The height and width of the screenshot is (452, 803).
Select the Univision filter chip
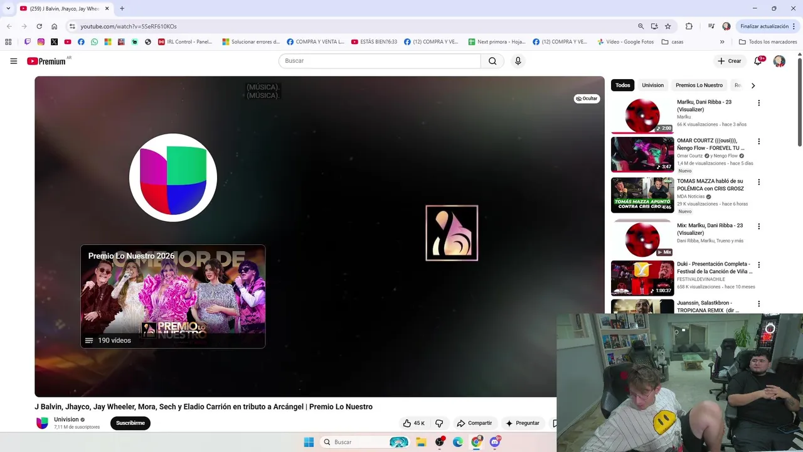(652, 85)
